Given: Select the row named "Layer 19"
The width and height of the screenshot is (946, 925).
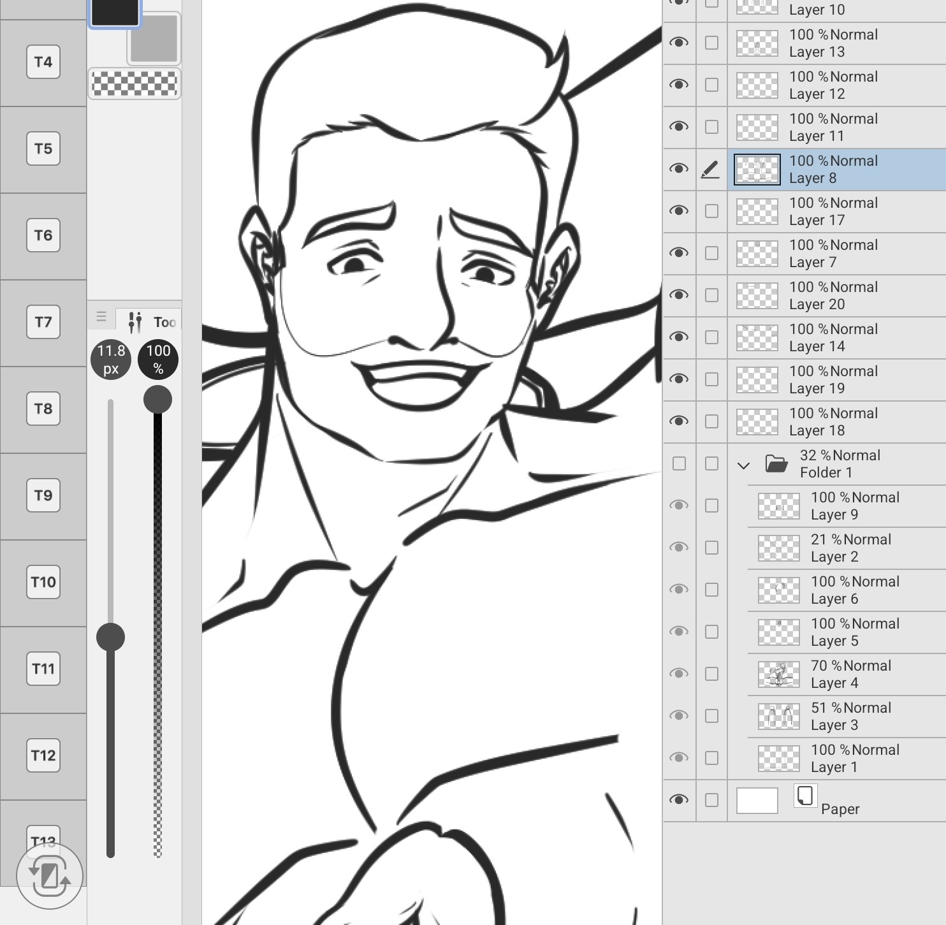Looking at the screenshot, I should pyautogui.click(x=837, y=380).
